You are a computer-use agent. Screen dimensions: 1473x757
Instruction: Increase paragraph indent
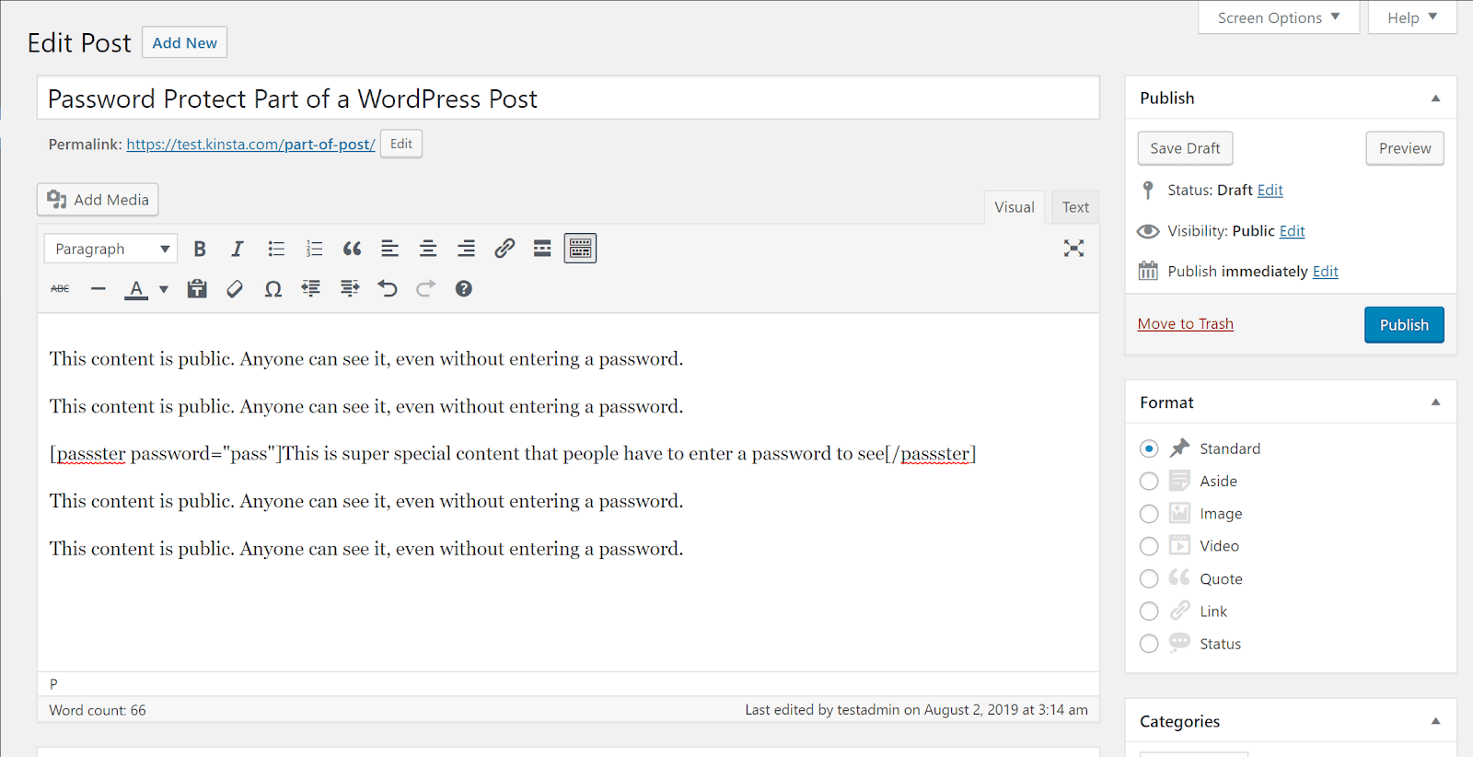(x=350, y=289)
